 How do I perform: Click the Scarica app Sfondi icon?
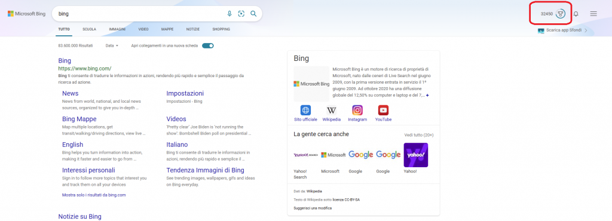(541, 30)
